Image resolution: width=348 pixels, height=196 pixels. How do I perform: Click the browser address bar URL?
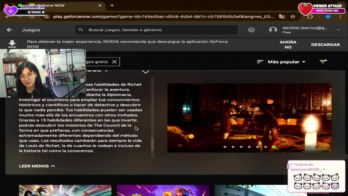(x=163, y=17)
